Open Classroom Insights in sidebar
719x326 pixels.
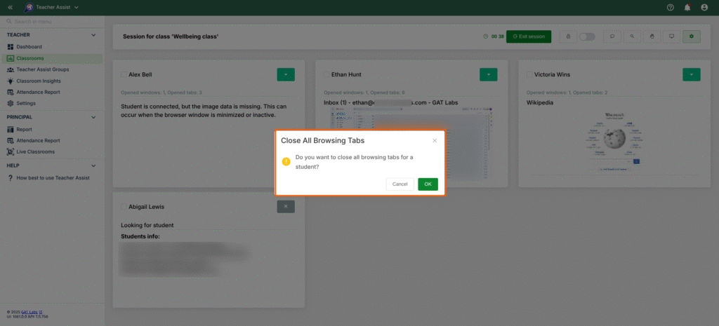click(38, 81)
